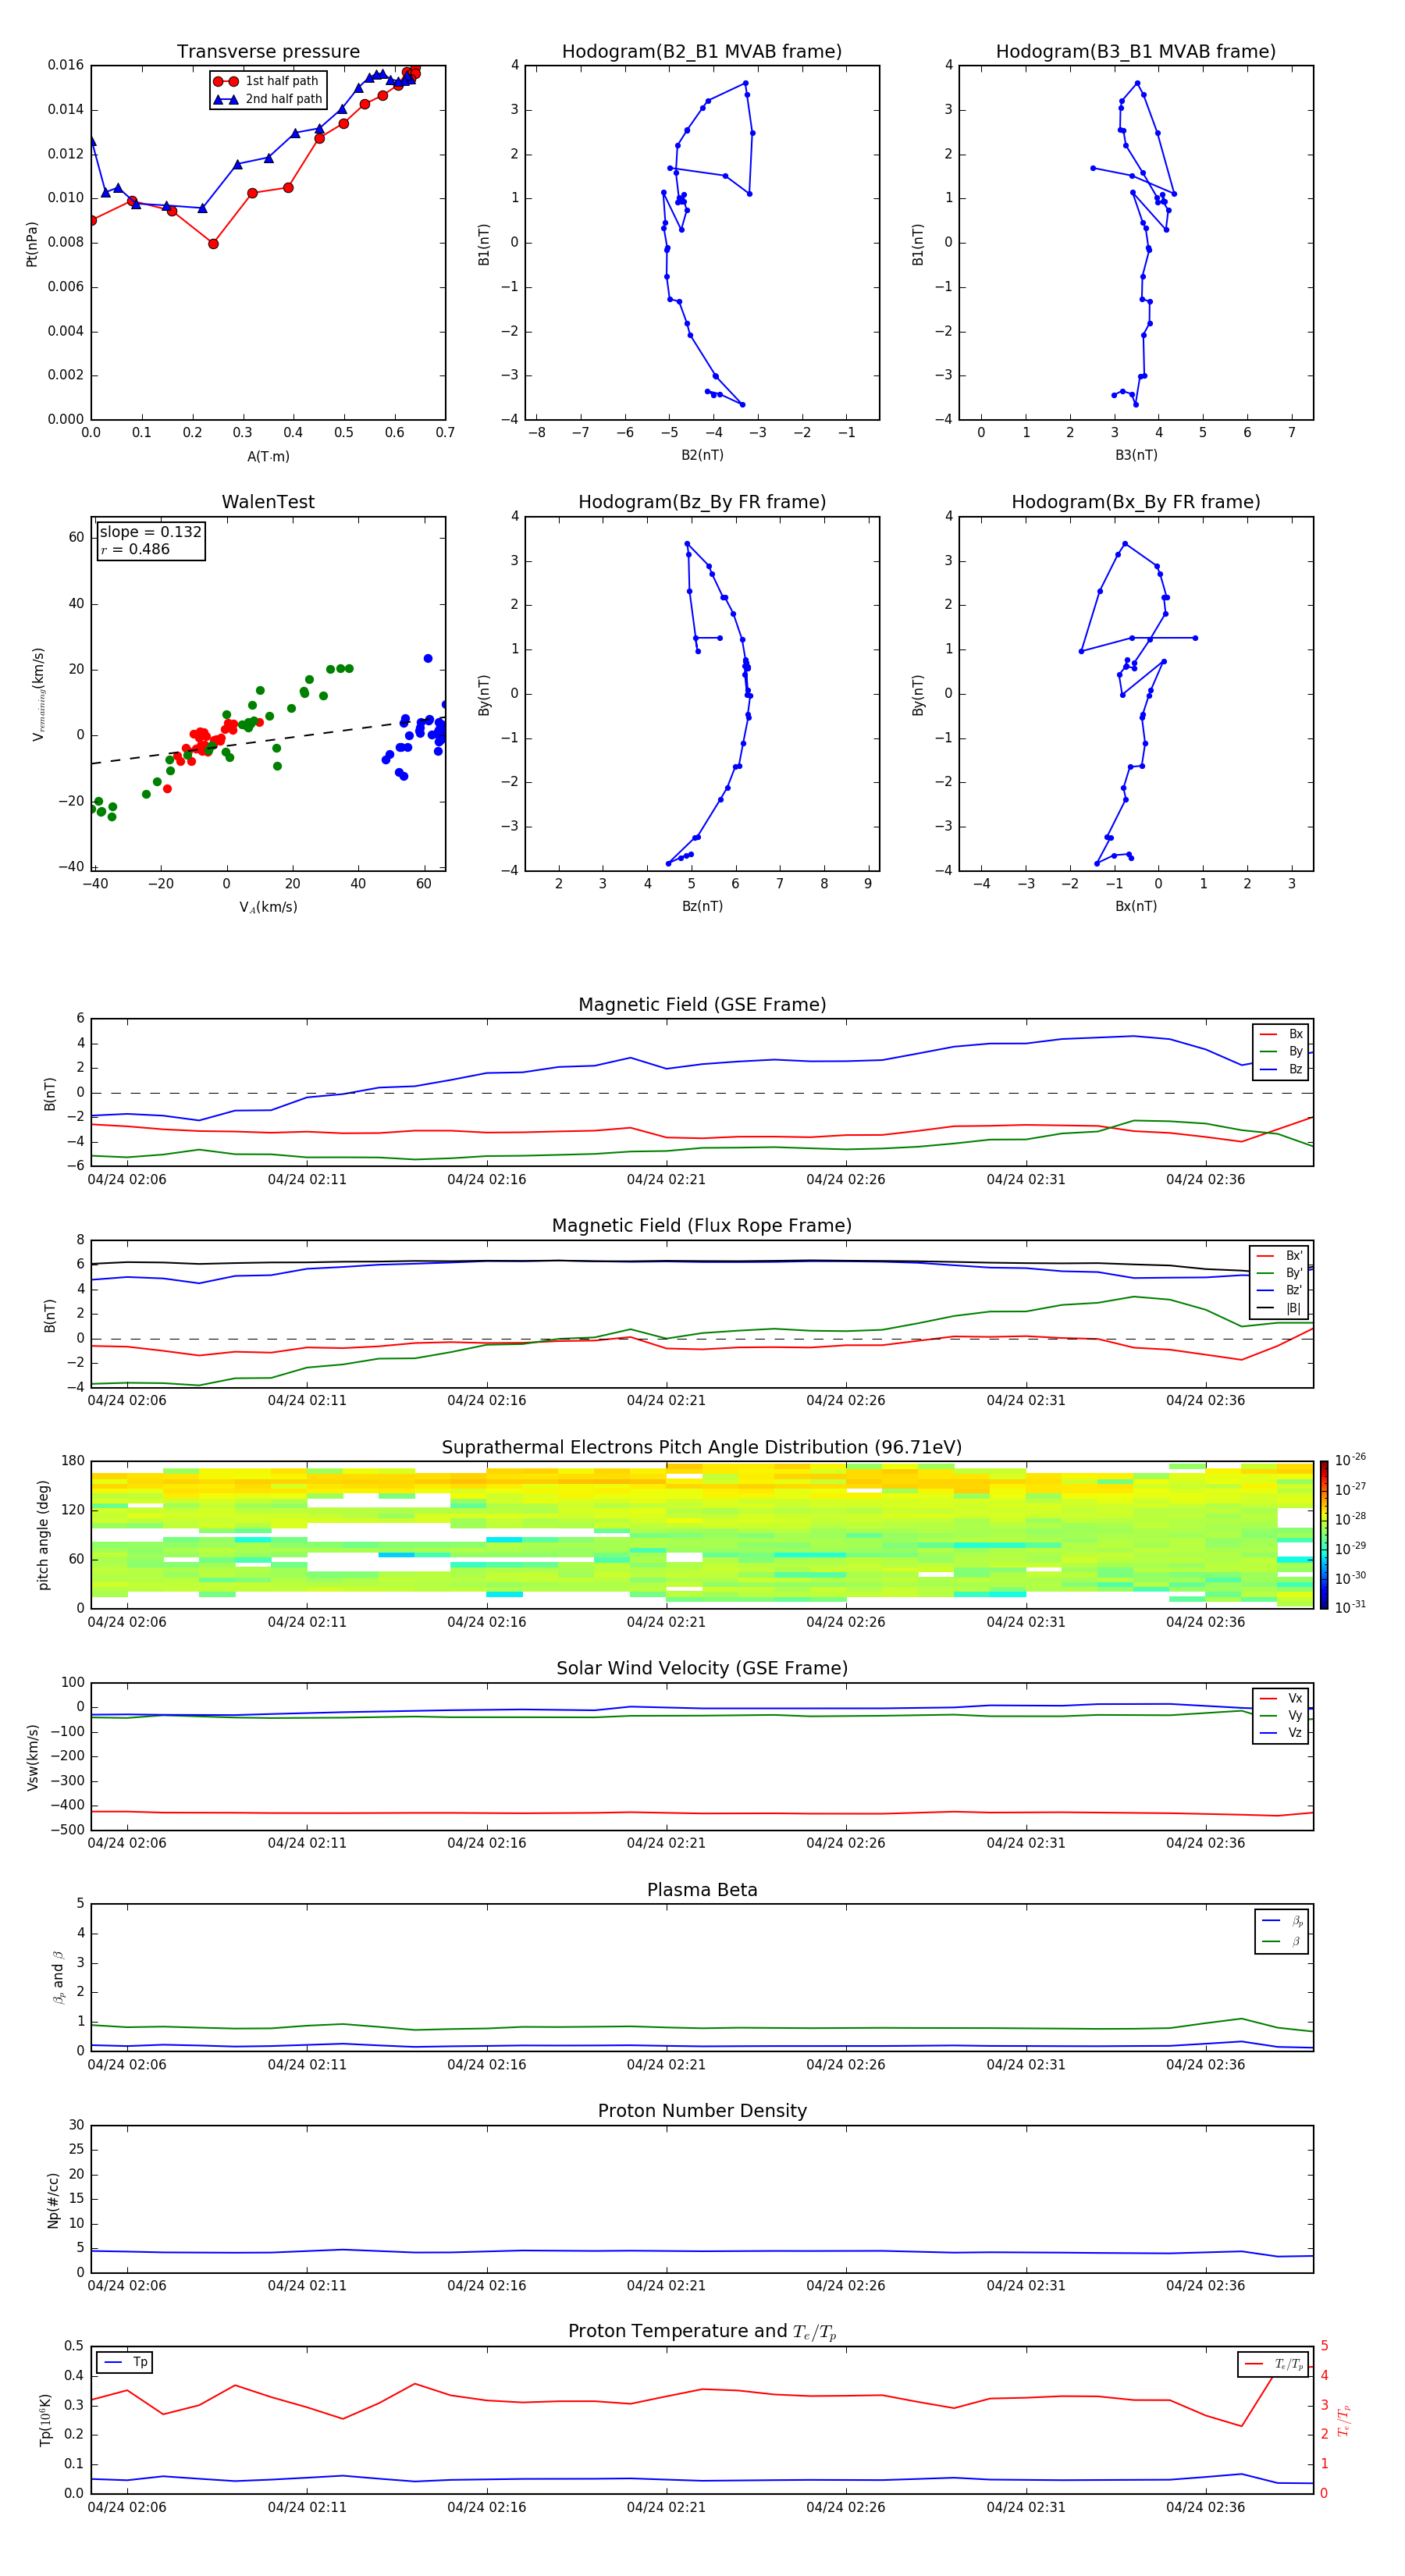Click the "Solar Wind Velocity (GSE Frame)" title
This screenshot has width=1405, height=2576.
pyautogui.click(x=702, y=1669)
